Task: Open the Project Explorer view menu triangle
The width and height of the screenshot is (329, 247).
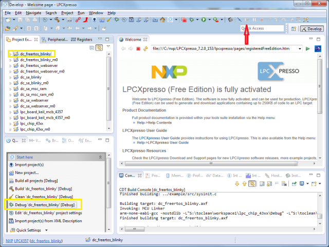Action: tap(108, 46)
